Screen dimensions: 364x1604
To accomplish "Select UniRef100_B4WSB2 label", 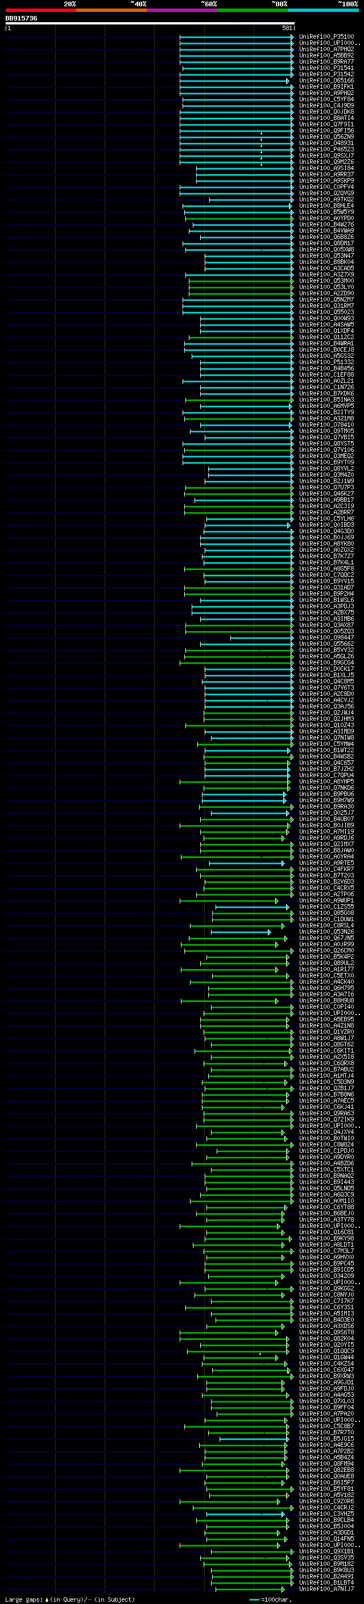I will click(326, 757).
